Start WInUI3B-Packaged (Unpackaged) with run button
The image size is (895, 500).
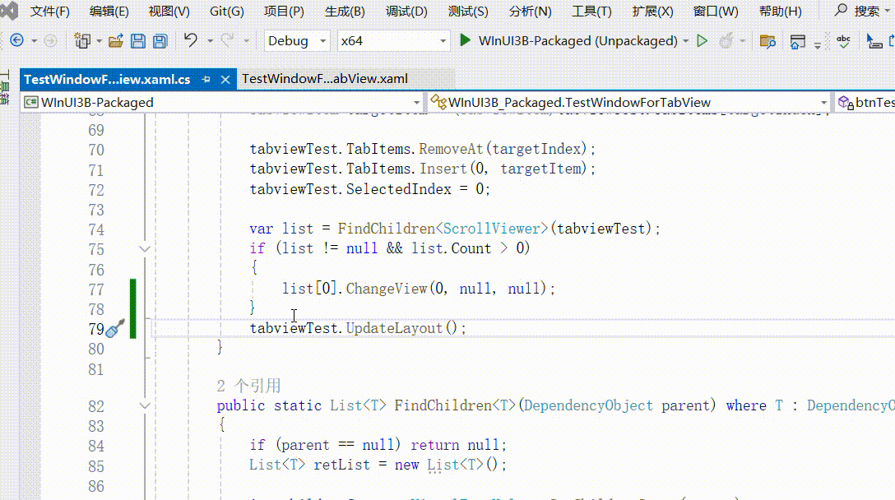464,39
